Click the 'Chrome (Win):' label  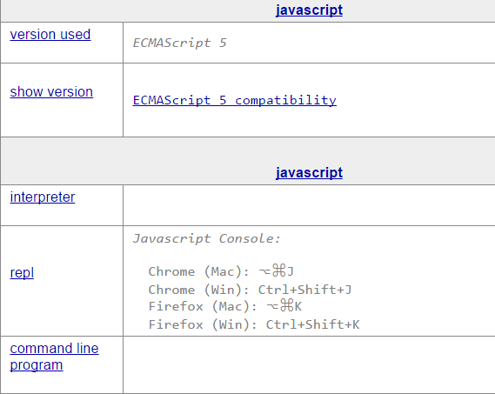(199, 290)
